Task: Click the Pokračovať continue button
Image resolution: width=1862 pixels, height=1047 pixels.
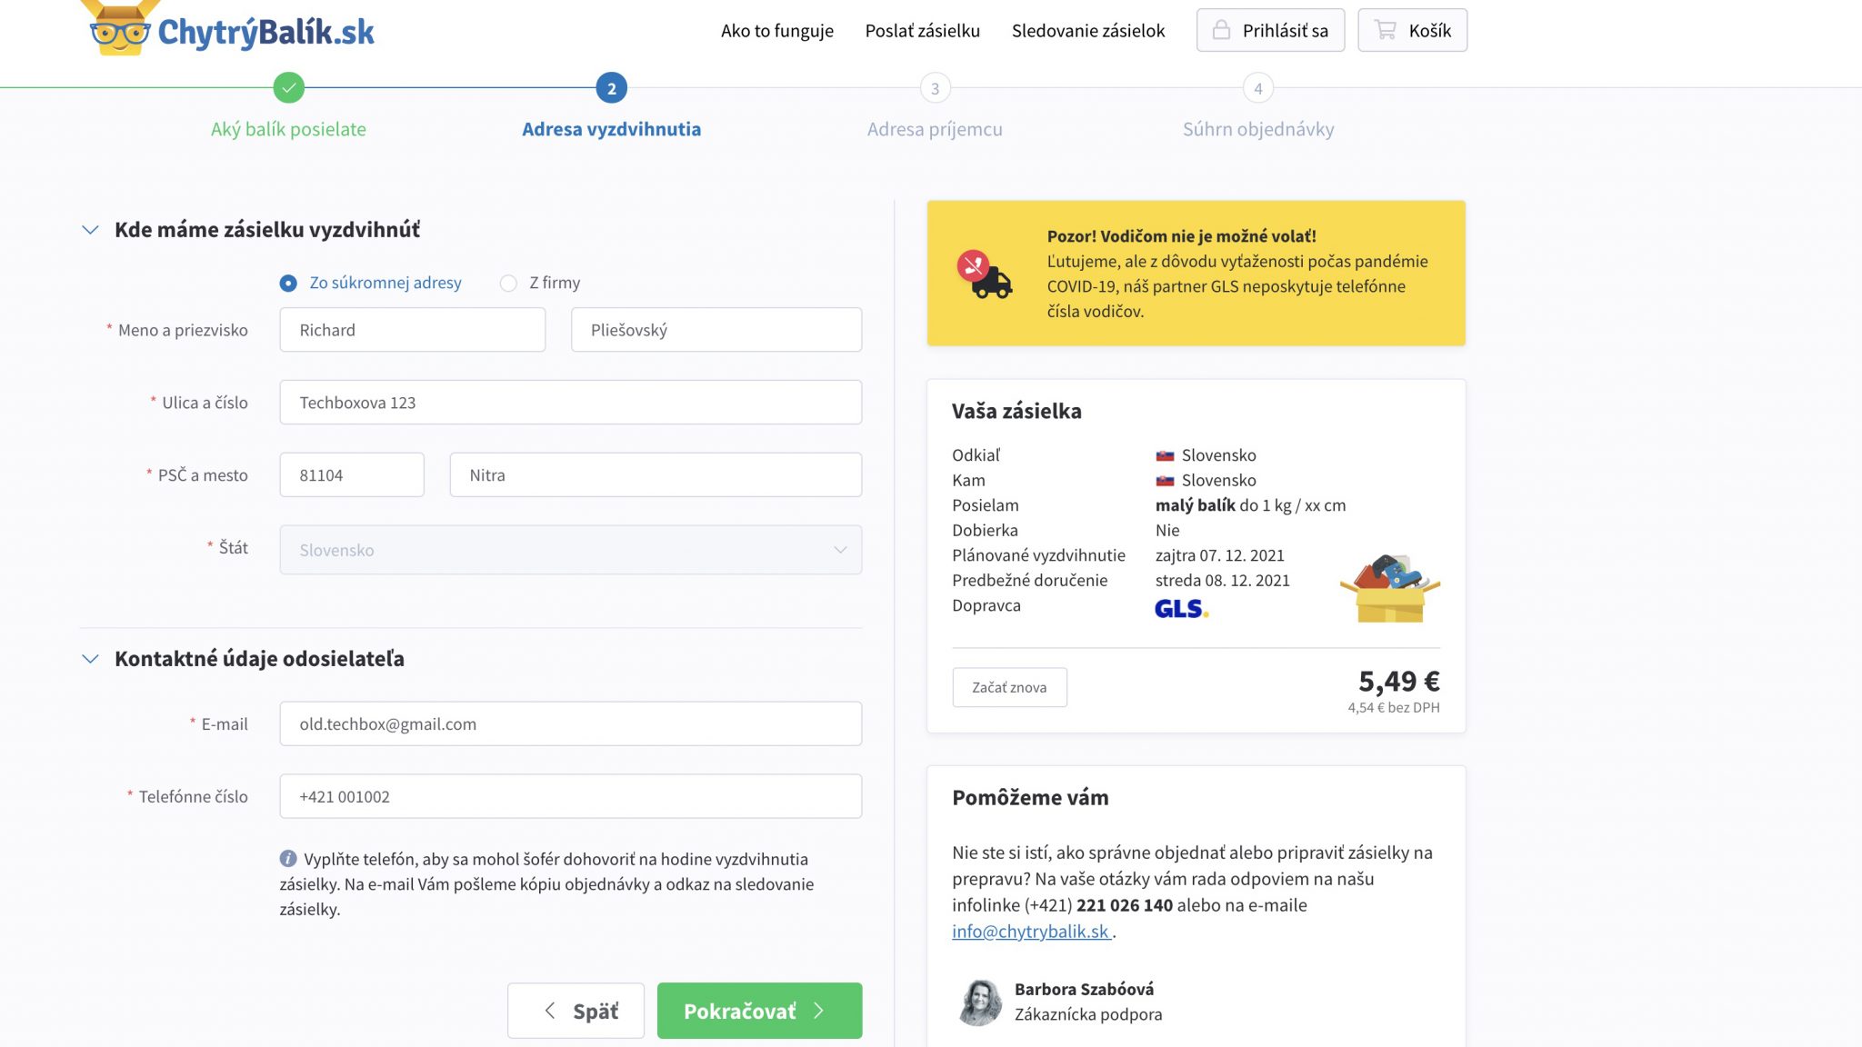Action: pos(759,1011)
